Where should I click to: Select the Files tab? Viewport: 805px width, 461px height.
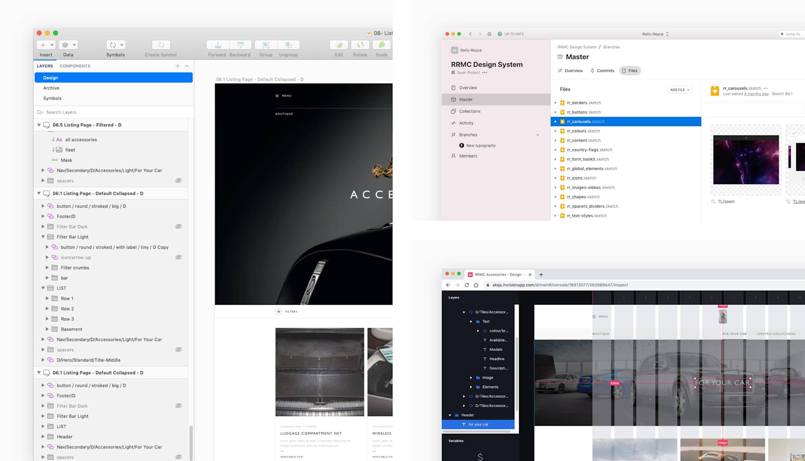(630, 71)
